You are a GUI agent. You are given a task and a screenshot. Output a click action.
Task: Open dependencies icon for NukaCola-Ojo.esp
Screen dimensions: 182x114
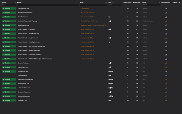click(x=166, y=25)
